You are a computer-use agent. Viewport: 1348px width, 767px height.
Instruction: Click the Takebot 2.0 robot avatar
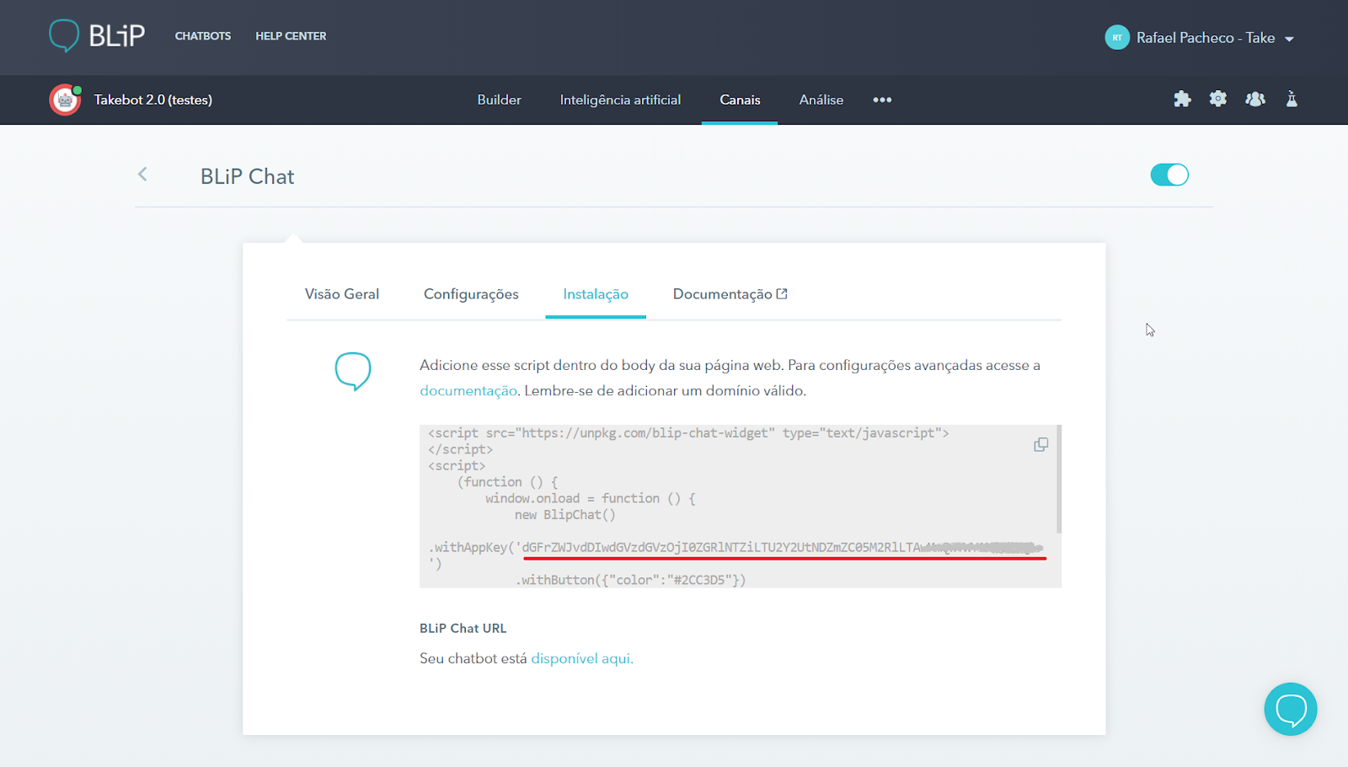pyautogui.click(x=65, y=99)
